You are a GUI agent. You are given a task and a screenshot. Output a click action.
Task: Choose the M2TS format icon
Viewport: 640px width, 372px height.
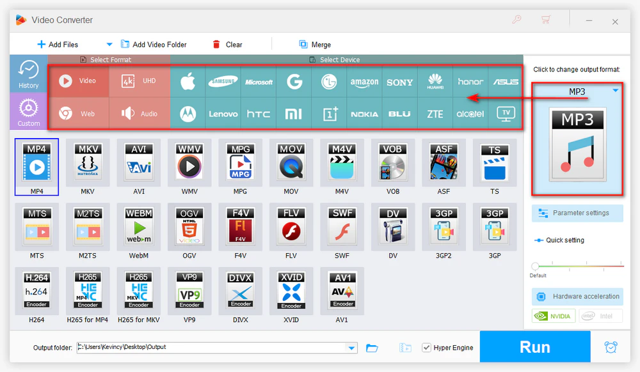pos(88,226)
